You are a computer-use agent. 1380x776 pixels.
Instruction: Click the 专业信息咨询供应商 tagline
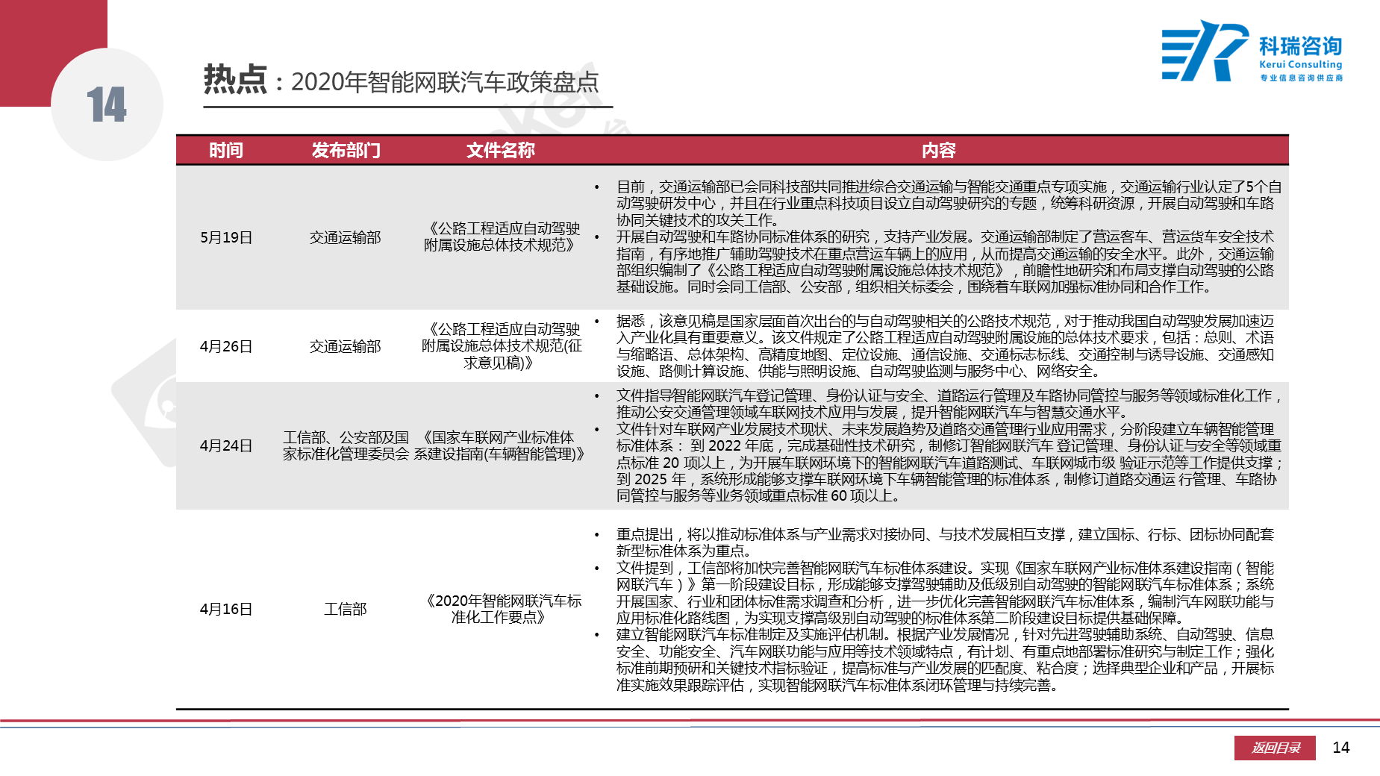1301,78
